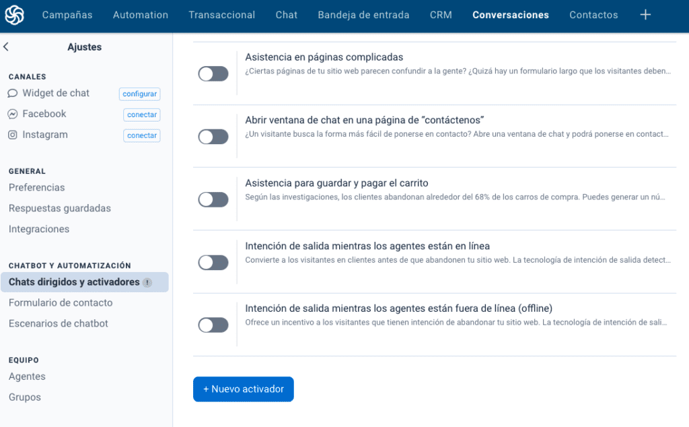
Task: Click description starting '¿Ciertas páginas de tu sitio web'
Action: click(x=458, y=71)
